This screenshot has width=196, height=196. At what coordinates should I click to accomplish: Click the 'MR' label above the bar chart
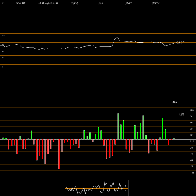click(x=175, y=102)
